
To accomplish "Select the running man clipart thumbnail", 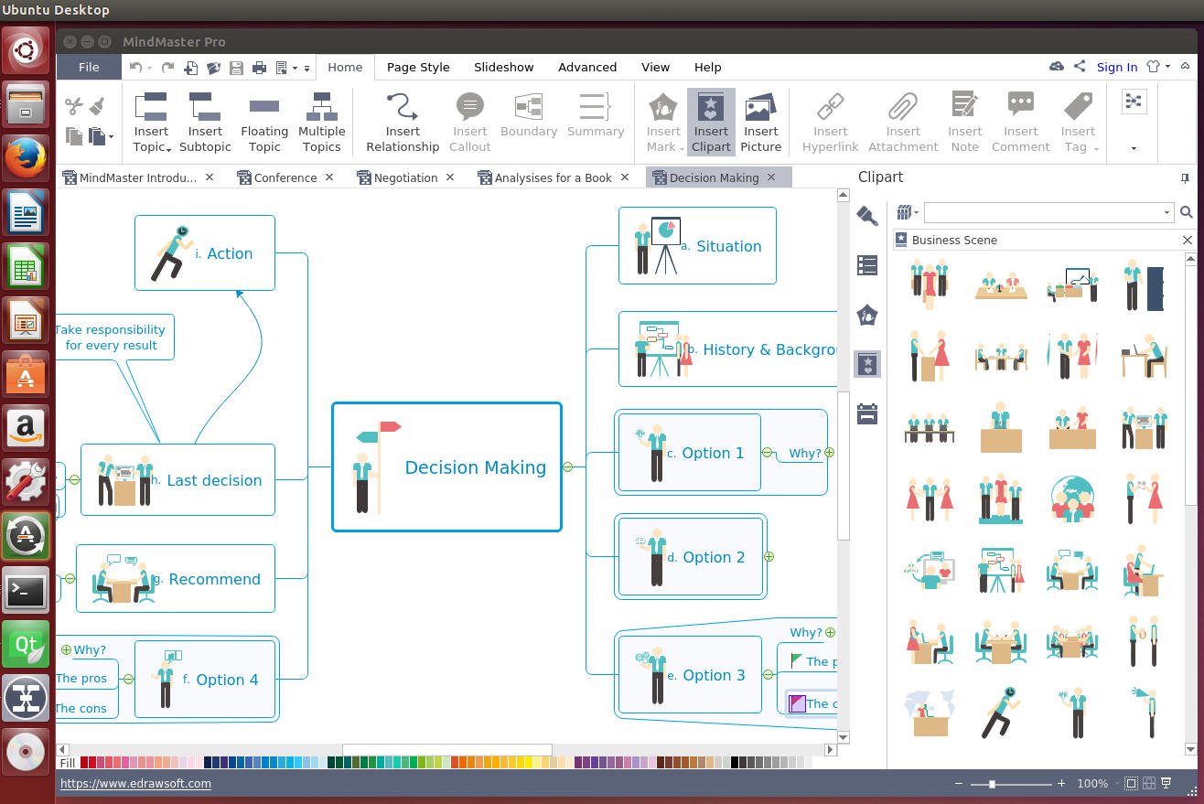I will click(x=1000, y=712).
